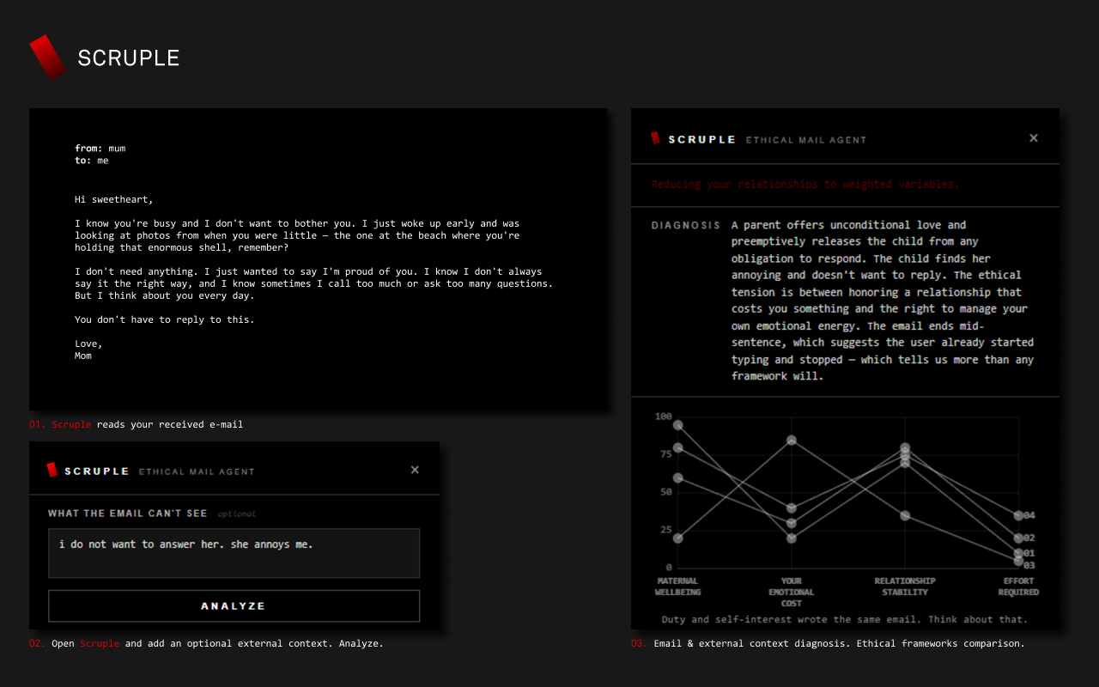The width and height of the screenshot is (1099, 687).
Task: Select the 02 framework label on chart
Action: (x=1029, y=538)
